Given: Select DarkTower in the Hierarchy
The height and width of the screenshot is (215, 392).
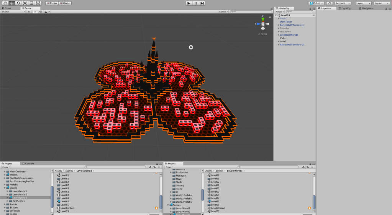Looking at the screenshot, I should coord(286,22).
